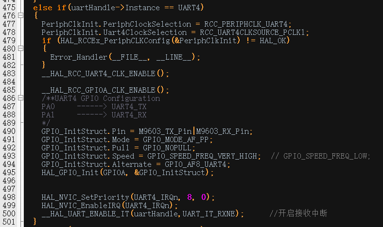383x227 pixels.
Task: Click the M9603_TX_Pin identifier
Action: click(x=165, y=131)
